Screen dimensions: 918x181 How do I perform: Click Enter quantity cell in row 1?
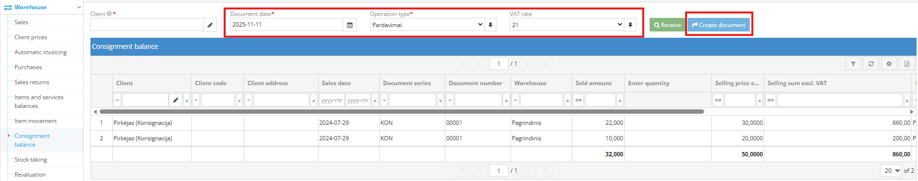coord(668,123)
